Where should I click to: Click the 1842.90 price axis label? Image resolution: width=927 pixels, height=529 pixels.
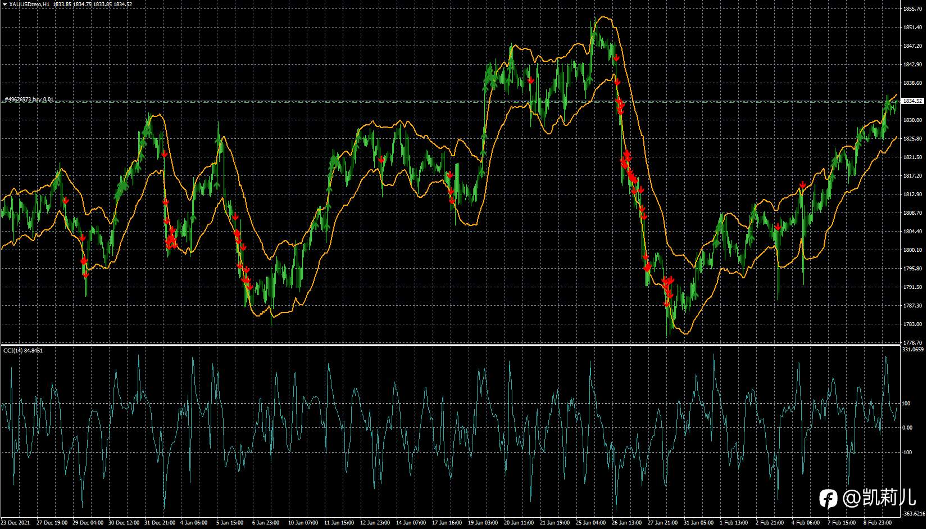[x=912, y=65]
